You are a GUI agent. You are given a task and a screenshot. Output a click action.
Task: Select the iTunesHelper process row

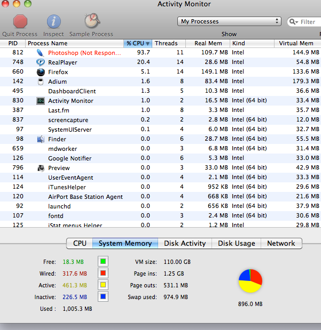[x=160, y=187]
